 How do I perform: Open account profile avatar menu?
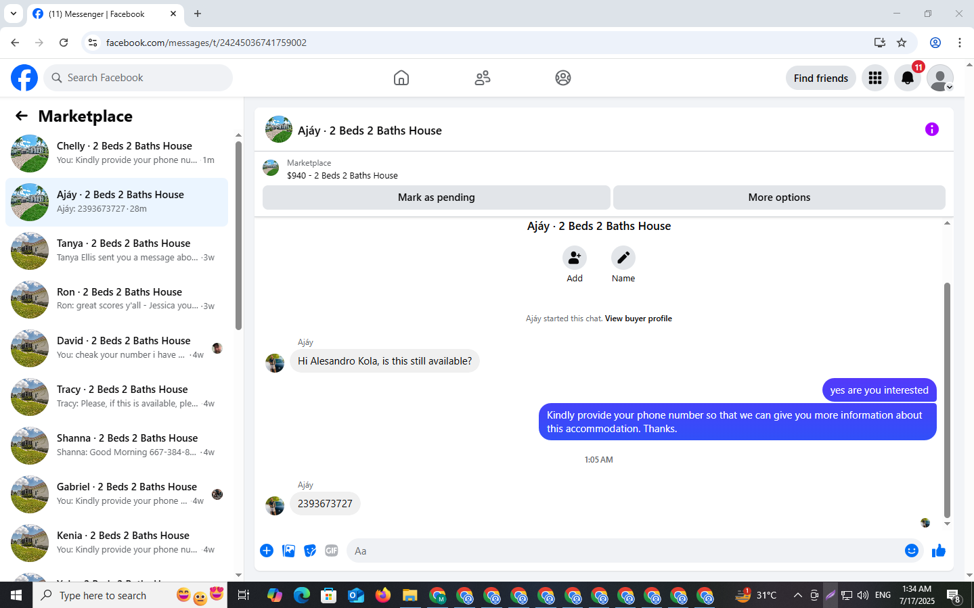point(940,78)
